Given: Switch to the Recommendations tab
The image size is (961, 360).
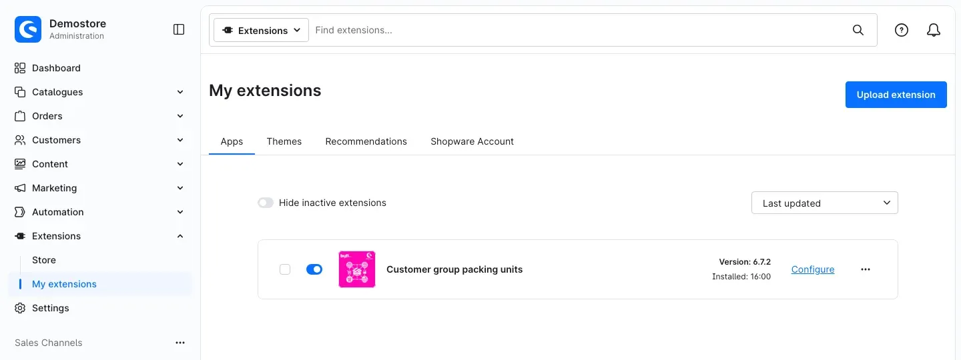Looking at the screenshot, I should tap(366, 141).
